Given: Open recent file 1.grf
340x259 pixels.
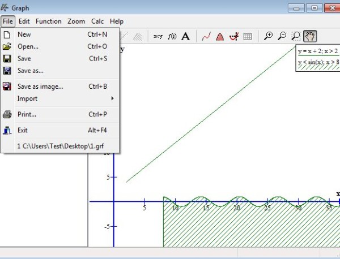Looking at the screenshot, I should pos(59,146).
